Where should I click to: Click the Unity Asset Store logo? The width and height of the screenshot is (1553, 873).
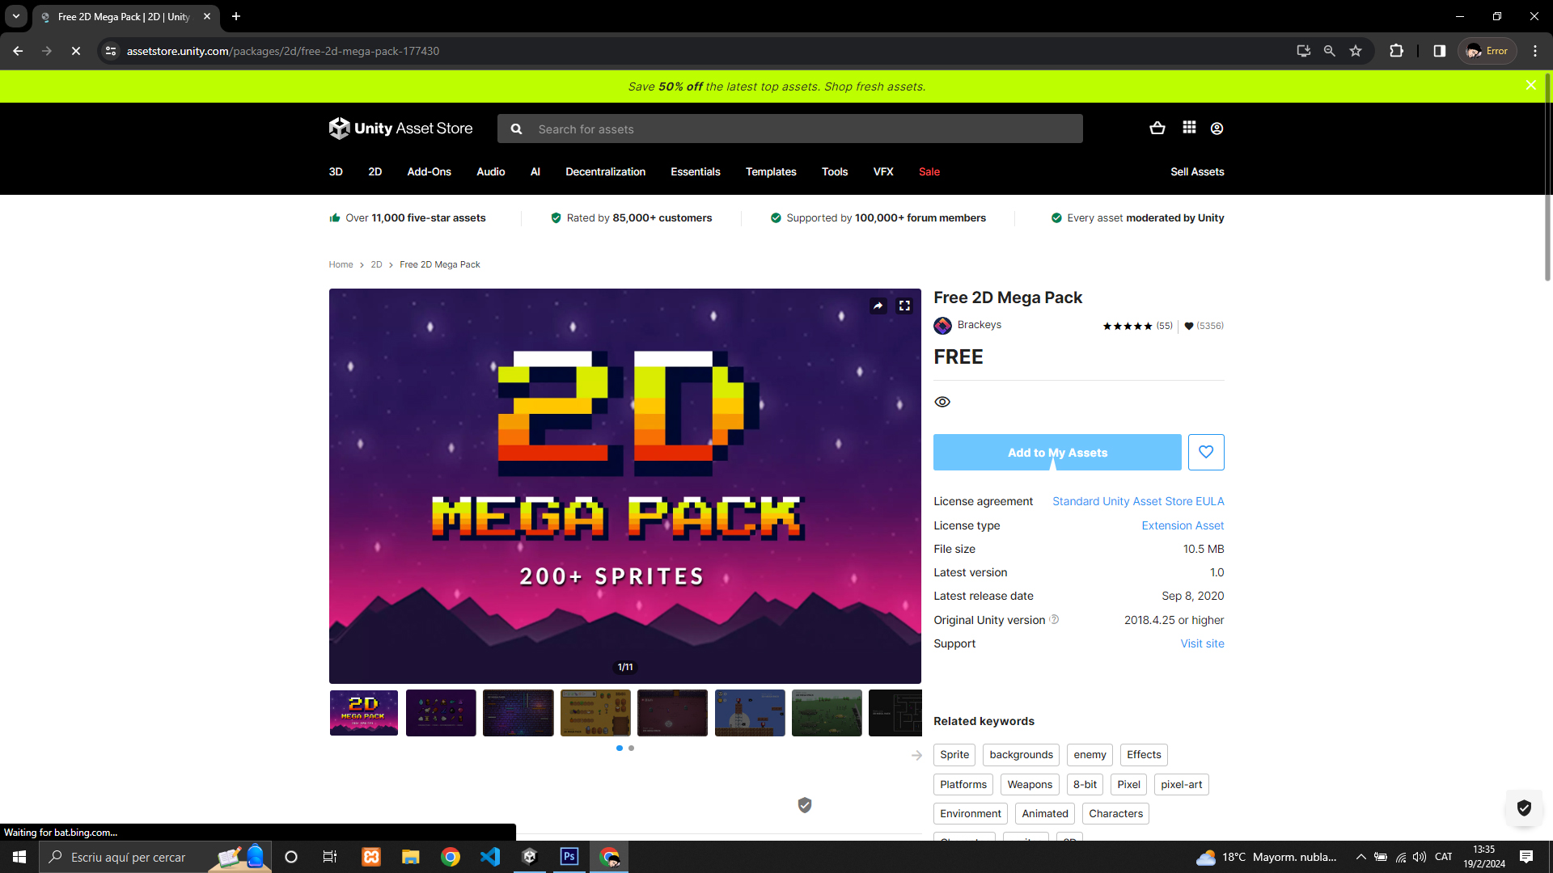(400, 129)
